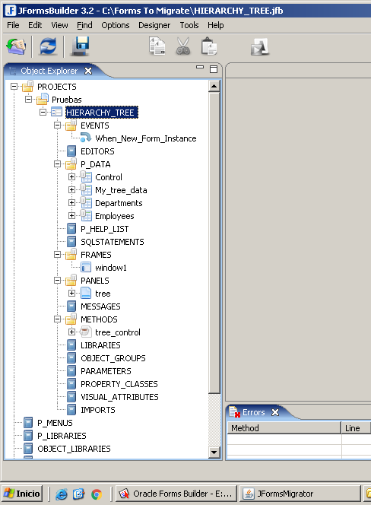Open Internet Explorer from the taskbar
Viewport: 371px width, 505px height.
pos(61,494)
